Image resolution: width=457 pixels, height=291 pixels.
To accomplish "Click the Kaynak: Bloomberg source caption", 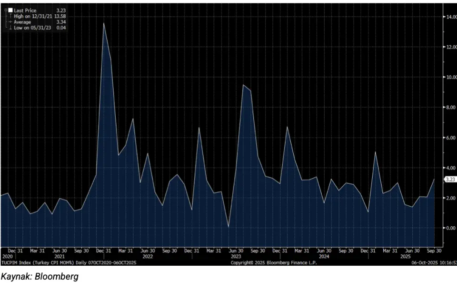I will (40, 277).
